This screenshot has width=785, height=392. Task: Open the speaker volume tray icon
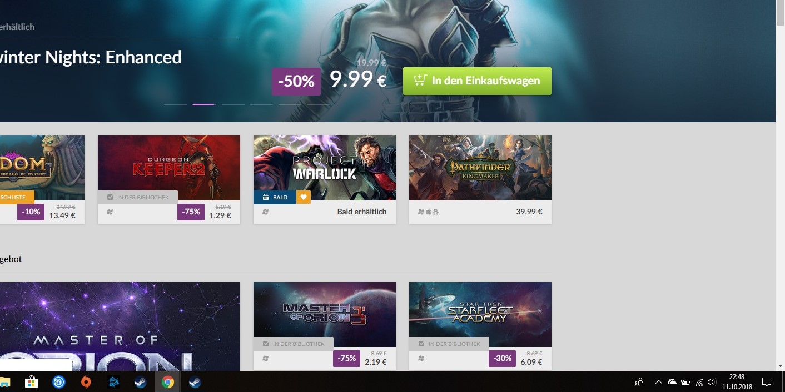coord(712,382)
